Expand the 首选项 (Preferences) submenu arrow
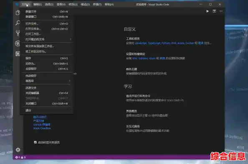The width and height of the screenshot is (248, 164). tap(70, 81)
